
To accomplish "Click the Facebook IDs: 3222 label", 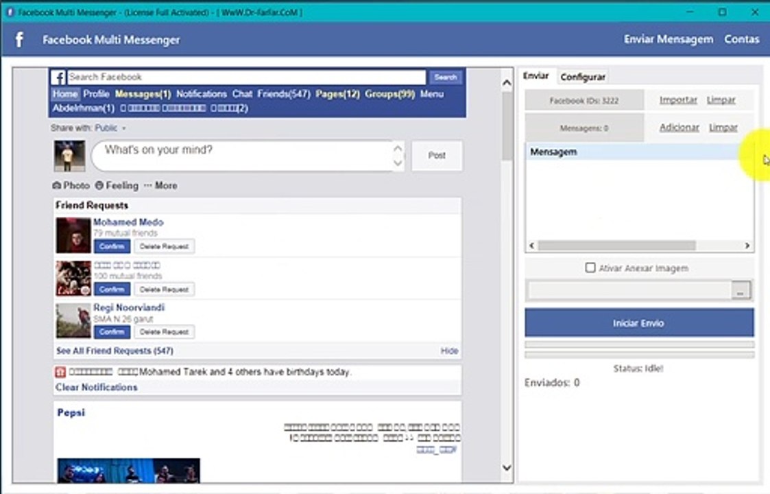I will click(x=584, y=100).
